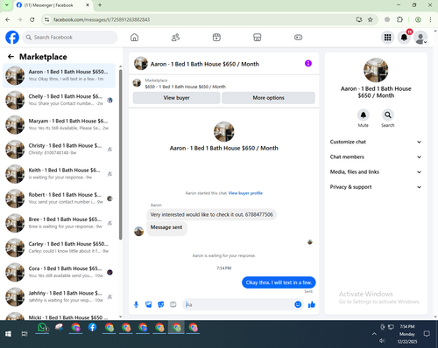438x348 pixels.
Task: Click the View buyer button
Action: (176, 98)
